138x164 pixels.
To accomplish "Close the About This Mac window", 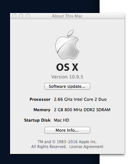I will pyautogui.click(x=15, y=16).
